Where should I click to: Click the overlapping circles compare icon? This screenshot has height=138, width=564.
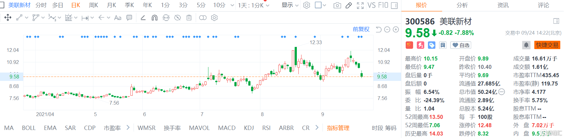click(x=203, y=18)
